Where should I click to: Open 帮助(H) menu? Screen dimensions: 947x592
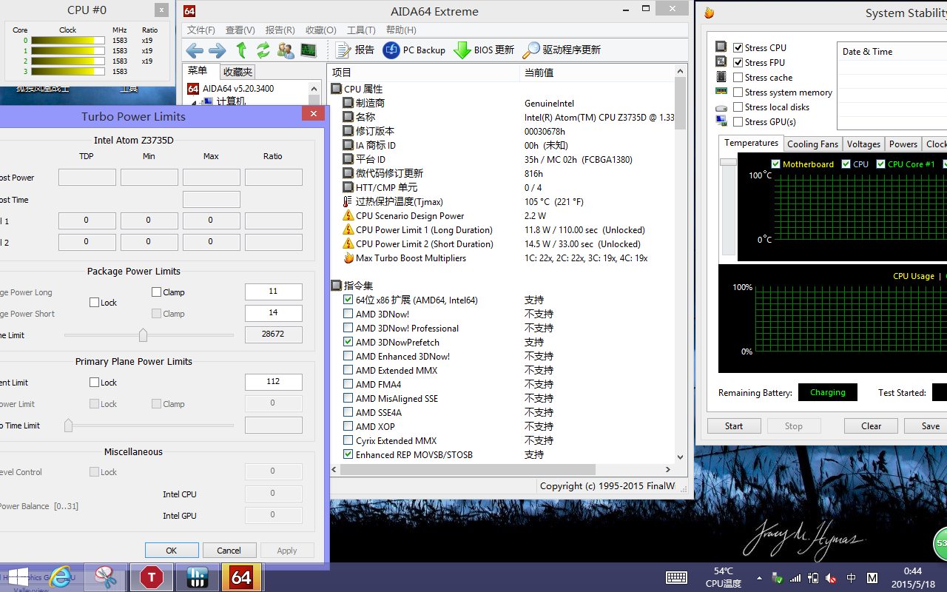click(x=401, y=30)
